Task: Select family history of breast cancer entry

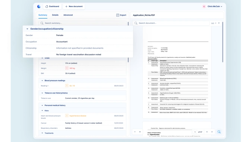Action: point(83,123)
